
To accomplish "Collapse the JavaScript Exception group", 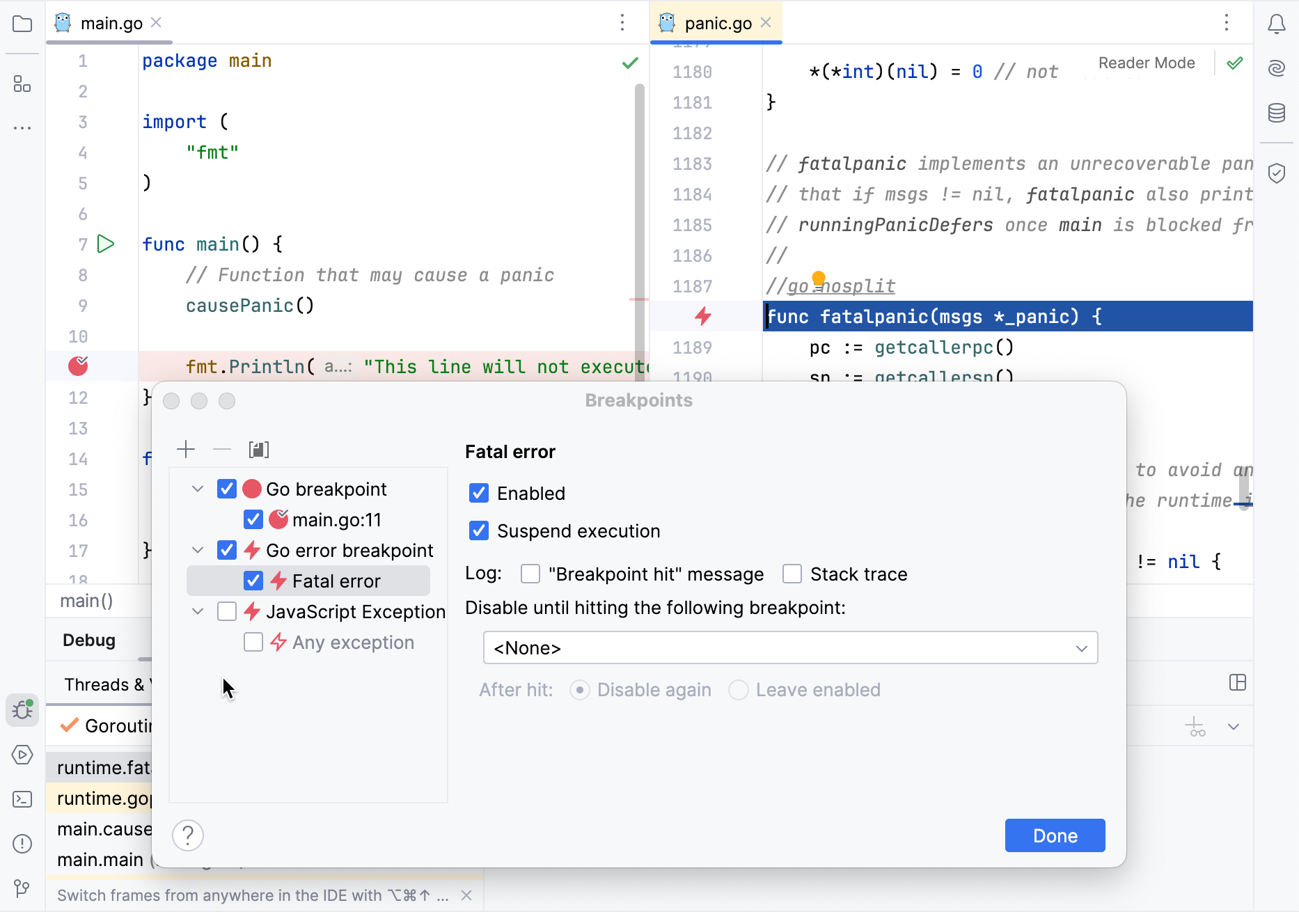I will click(197, 611).
